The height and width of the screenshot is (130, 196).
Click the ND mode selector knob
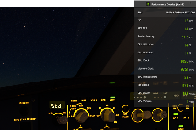(81, 116)
